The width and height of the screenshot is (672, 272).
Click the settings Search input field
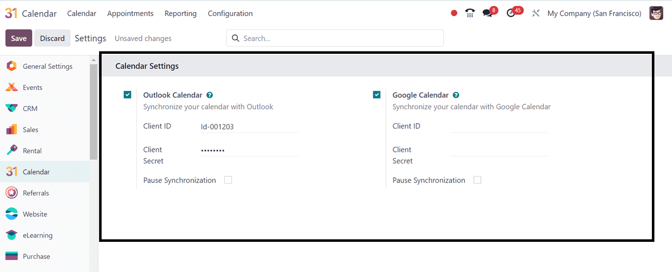pos(340,38)
